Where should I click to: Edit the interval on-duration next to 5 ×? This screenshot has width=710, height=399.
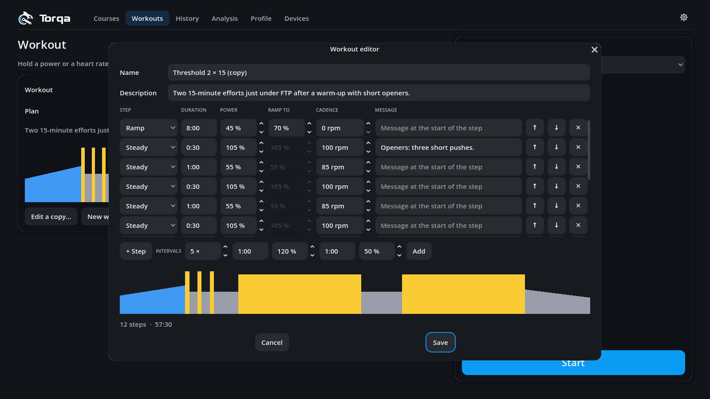point(250,251)
